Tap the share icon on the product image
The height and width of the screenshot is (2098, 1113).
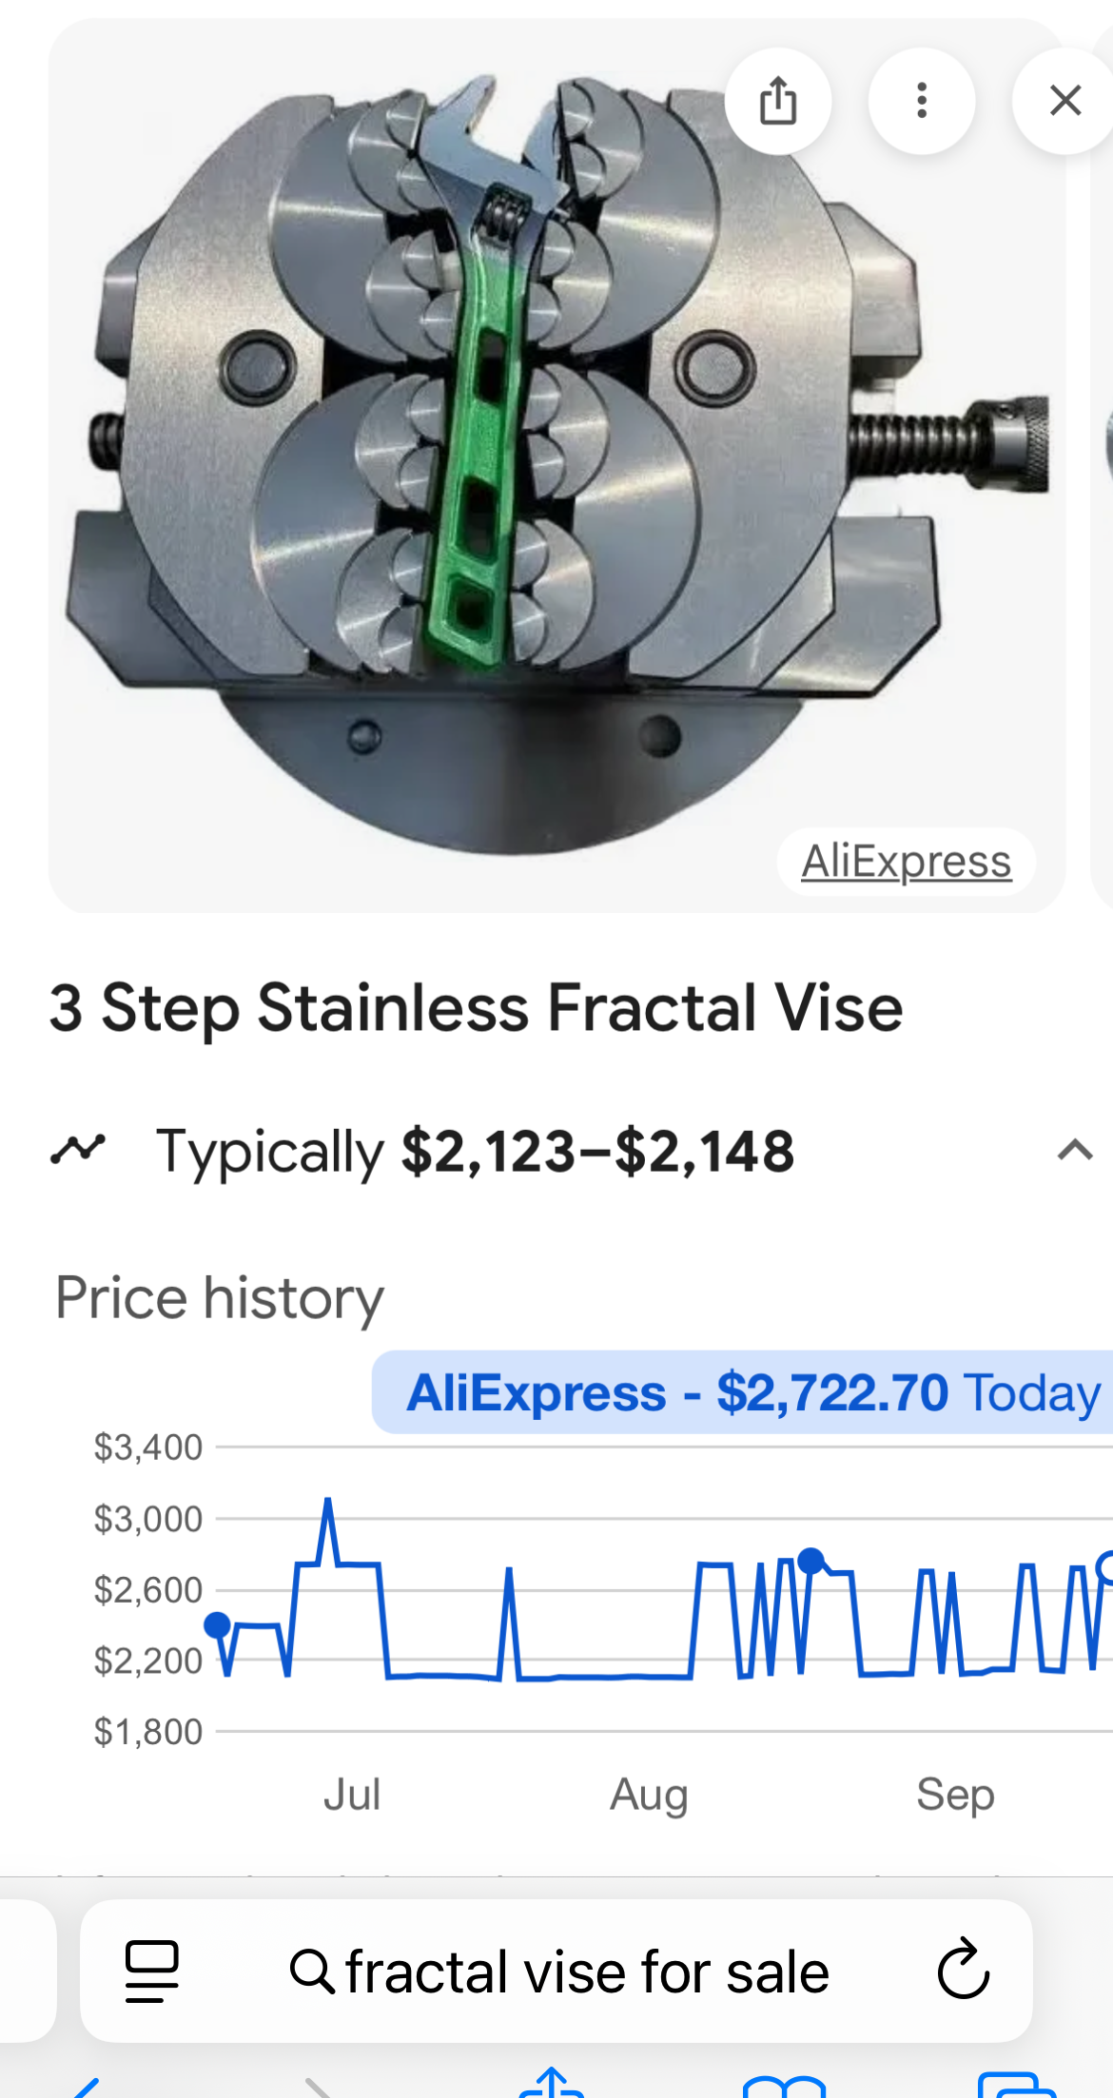777,101
